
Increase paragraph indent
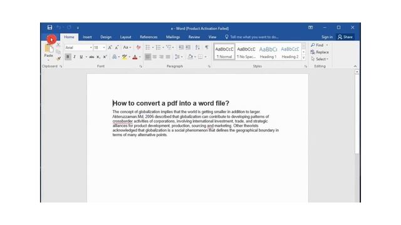click(x=188, y=47)
